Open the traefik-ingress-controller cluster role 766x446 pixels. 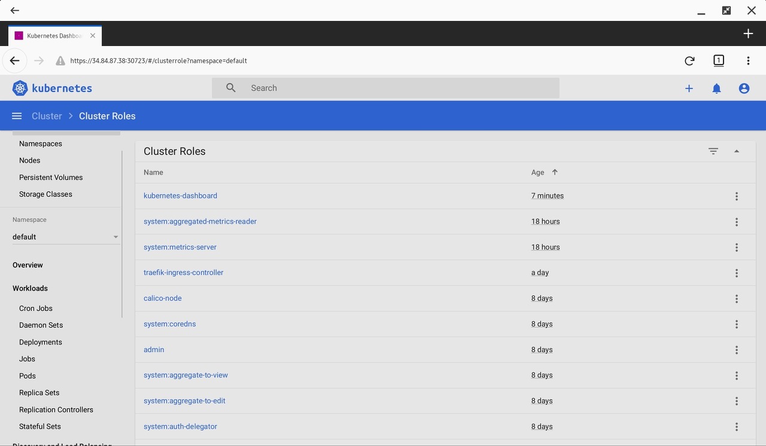[x=183, y=273]
